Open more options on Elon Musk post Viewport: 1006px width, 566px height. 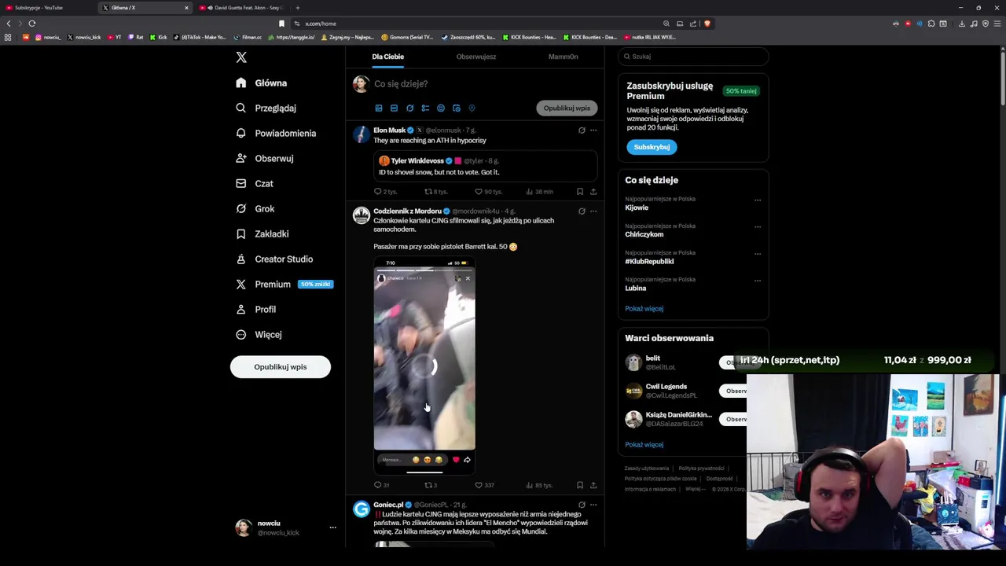coord(593,130)
